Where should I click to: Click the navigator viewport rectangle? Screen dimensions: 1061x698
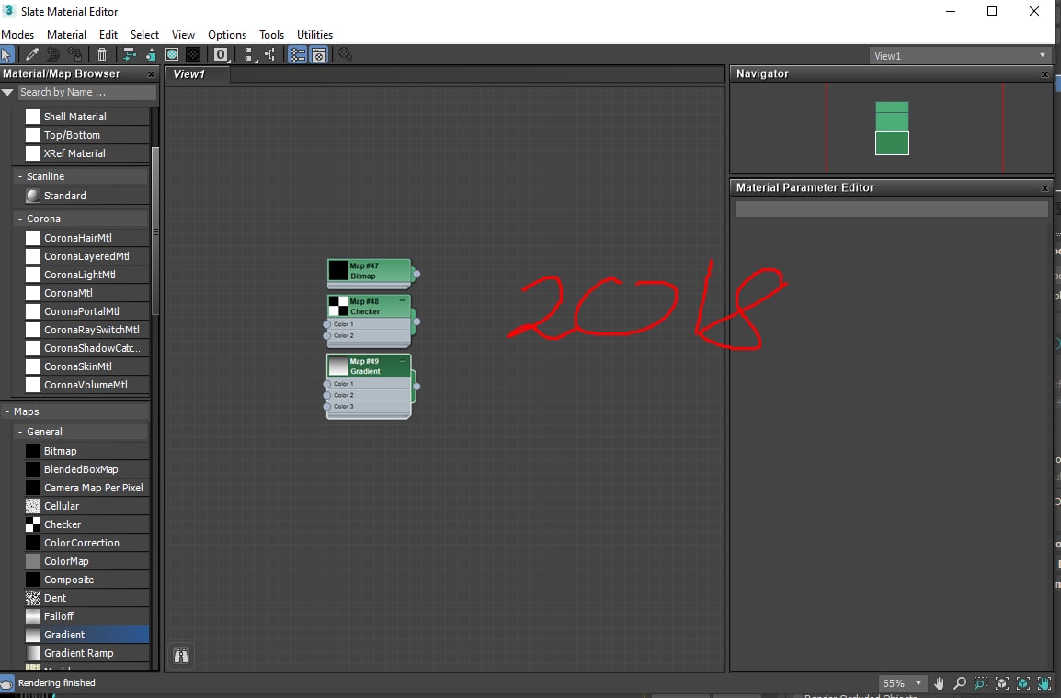(915, 127)
